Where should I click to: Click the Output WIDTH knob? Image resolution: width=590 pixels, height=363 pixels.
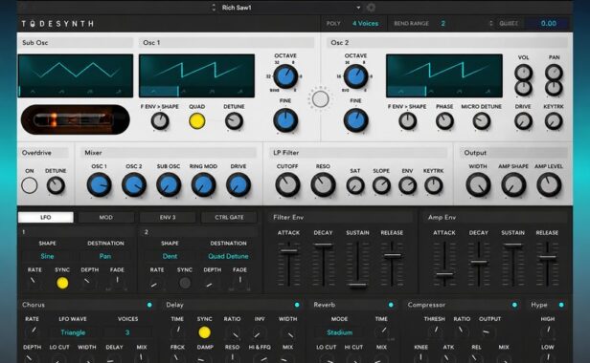pyautogui.click(x=478, y=184)
